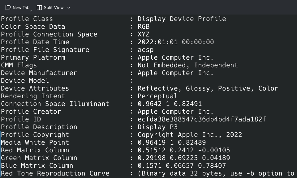Click the 'XYZ' profile connection space value

click(x=144, y=34)
